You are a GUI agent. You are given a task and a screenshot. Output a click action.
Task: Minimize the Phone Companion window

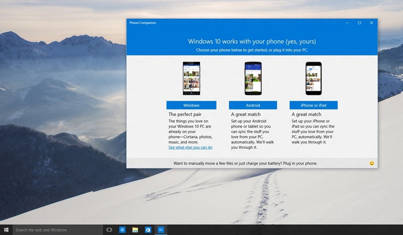coord(347,22)
